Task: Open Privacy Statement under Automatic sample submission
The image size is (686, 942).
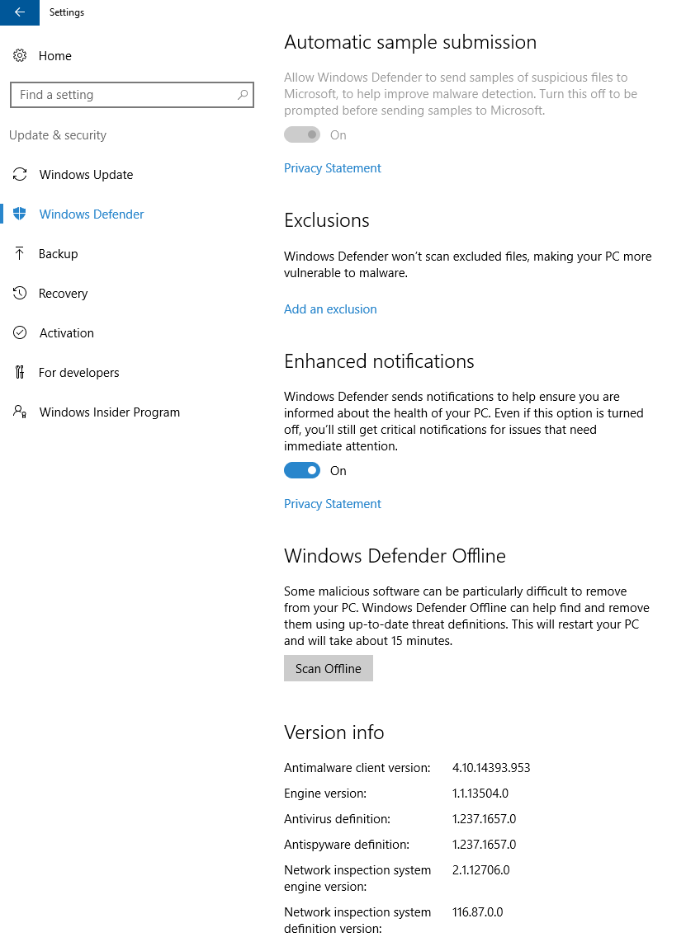Action: [x=333, y=168]
